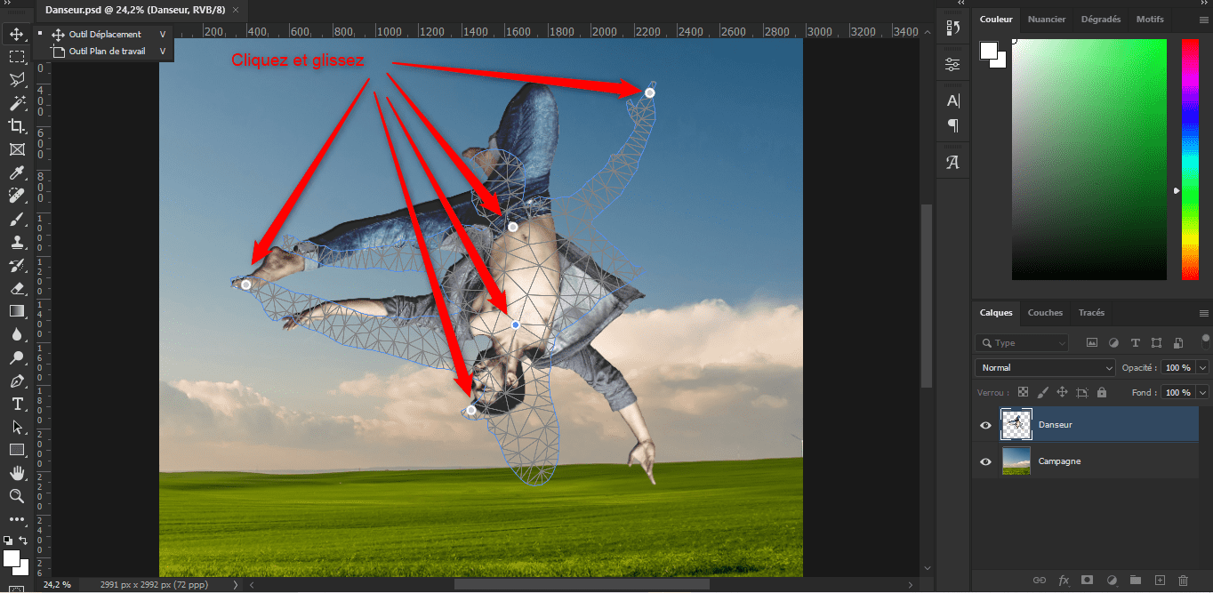Select the Move tool in the toolbar
The width and height of the screenshot is (1213, 593).
point(16,35)
